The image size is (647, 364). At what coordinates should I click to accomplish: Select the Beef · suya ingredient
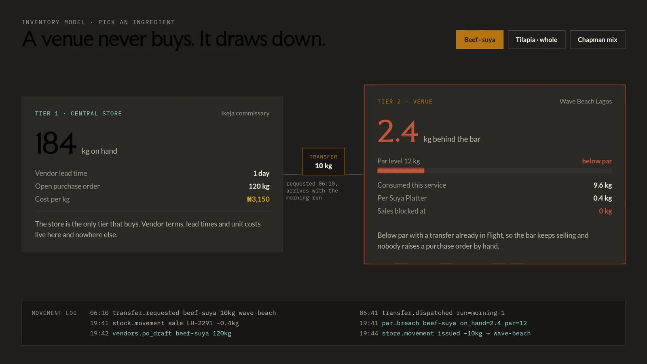(480, 40)
